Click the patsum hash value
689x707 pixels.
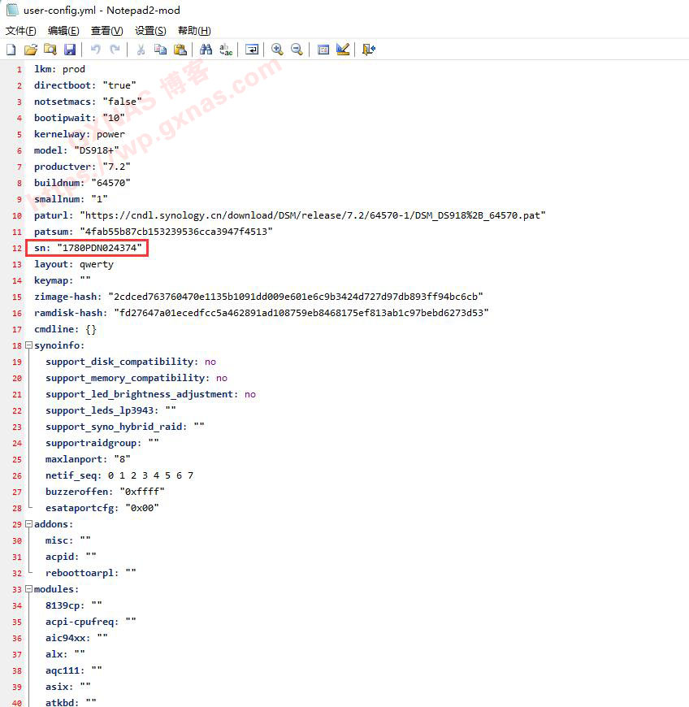click(x=176, y=232)
